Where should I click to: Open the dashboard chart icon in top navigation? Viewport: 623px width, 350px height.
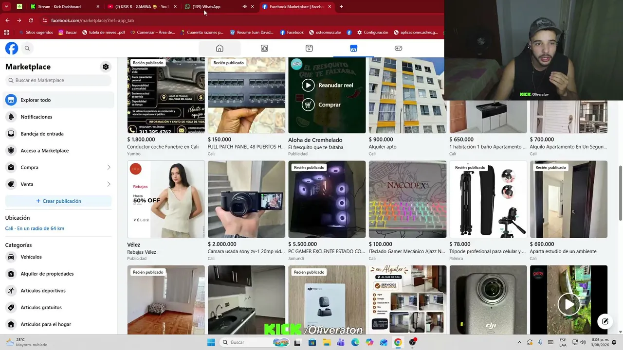pos(264,48)
